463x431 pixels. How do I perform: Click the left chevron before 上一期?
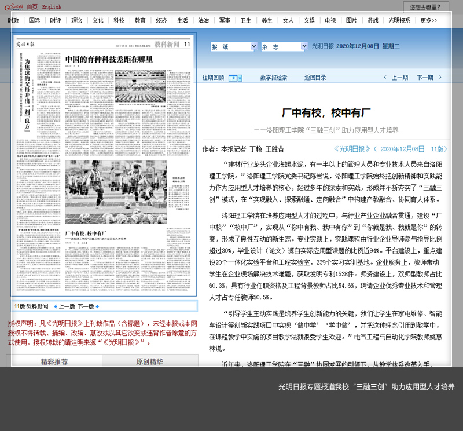(385, 78)
